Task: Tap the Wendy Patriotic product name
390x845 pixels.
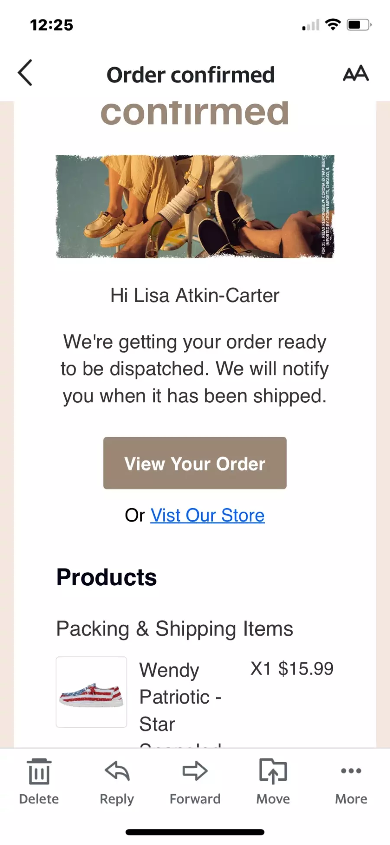Action: click(x=180, y=696)
